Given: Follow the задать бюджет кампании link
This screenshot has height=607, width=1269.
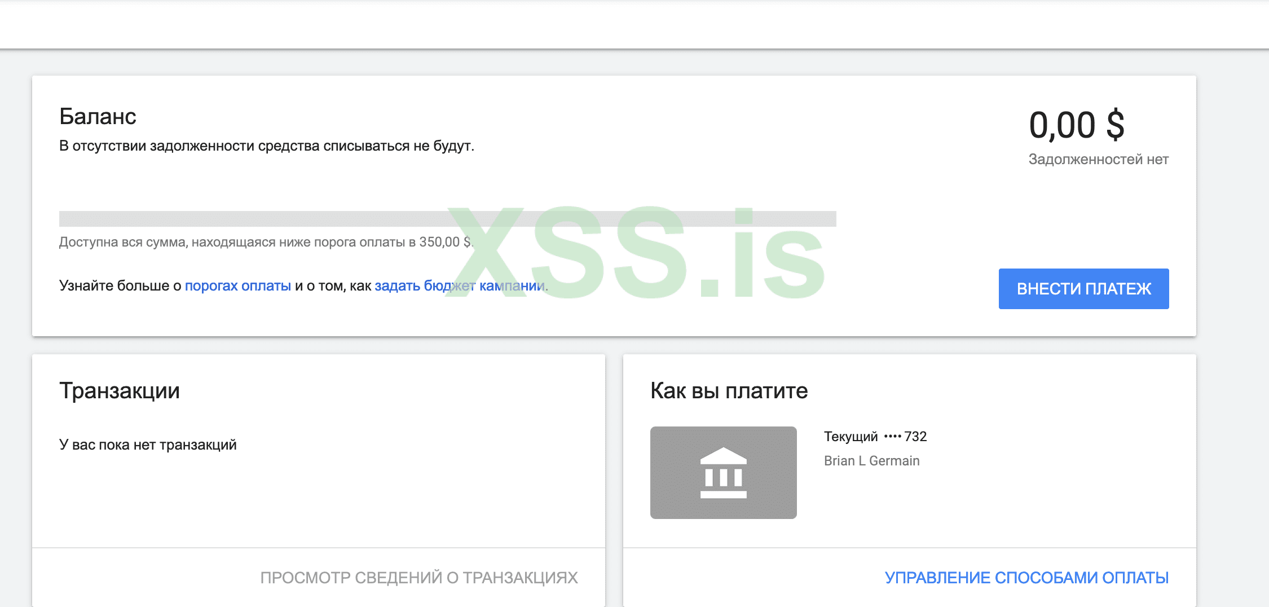Looking at the screenshot, I should 460,285.
